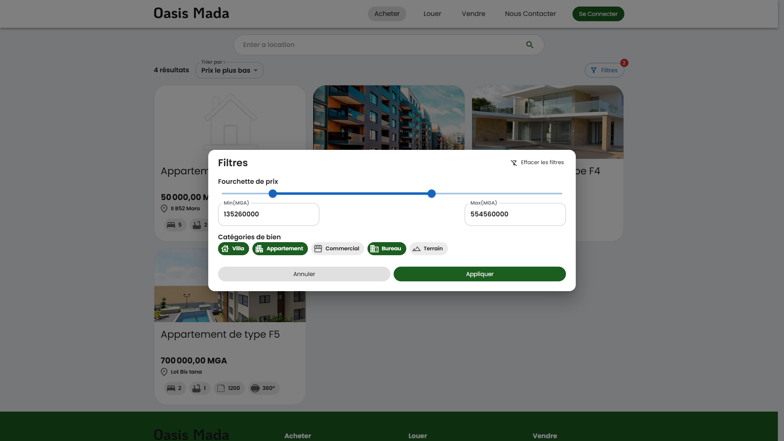784x441 pixels.
Task: Click the surface area icon showing 1200
Action: [221, 388]
